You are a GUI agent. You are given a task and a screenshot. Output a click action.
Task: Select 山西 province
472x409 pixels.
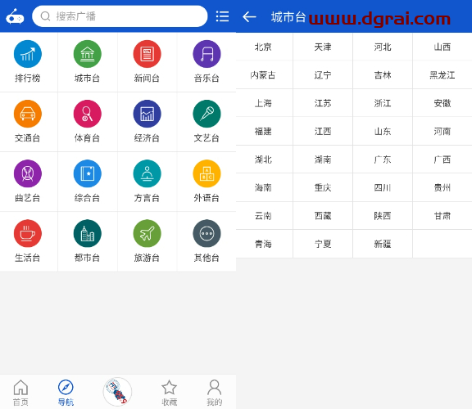(442, 47)
